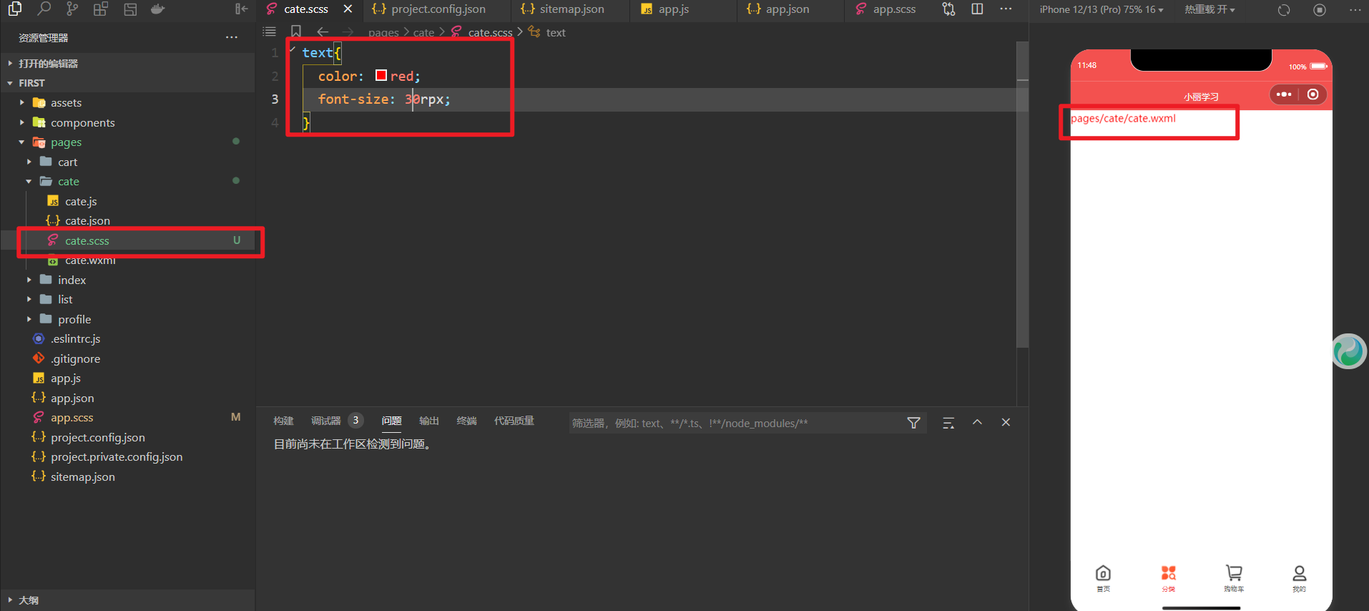Click the save/layout icon in top bar

(x=130, y=9)
